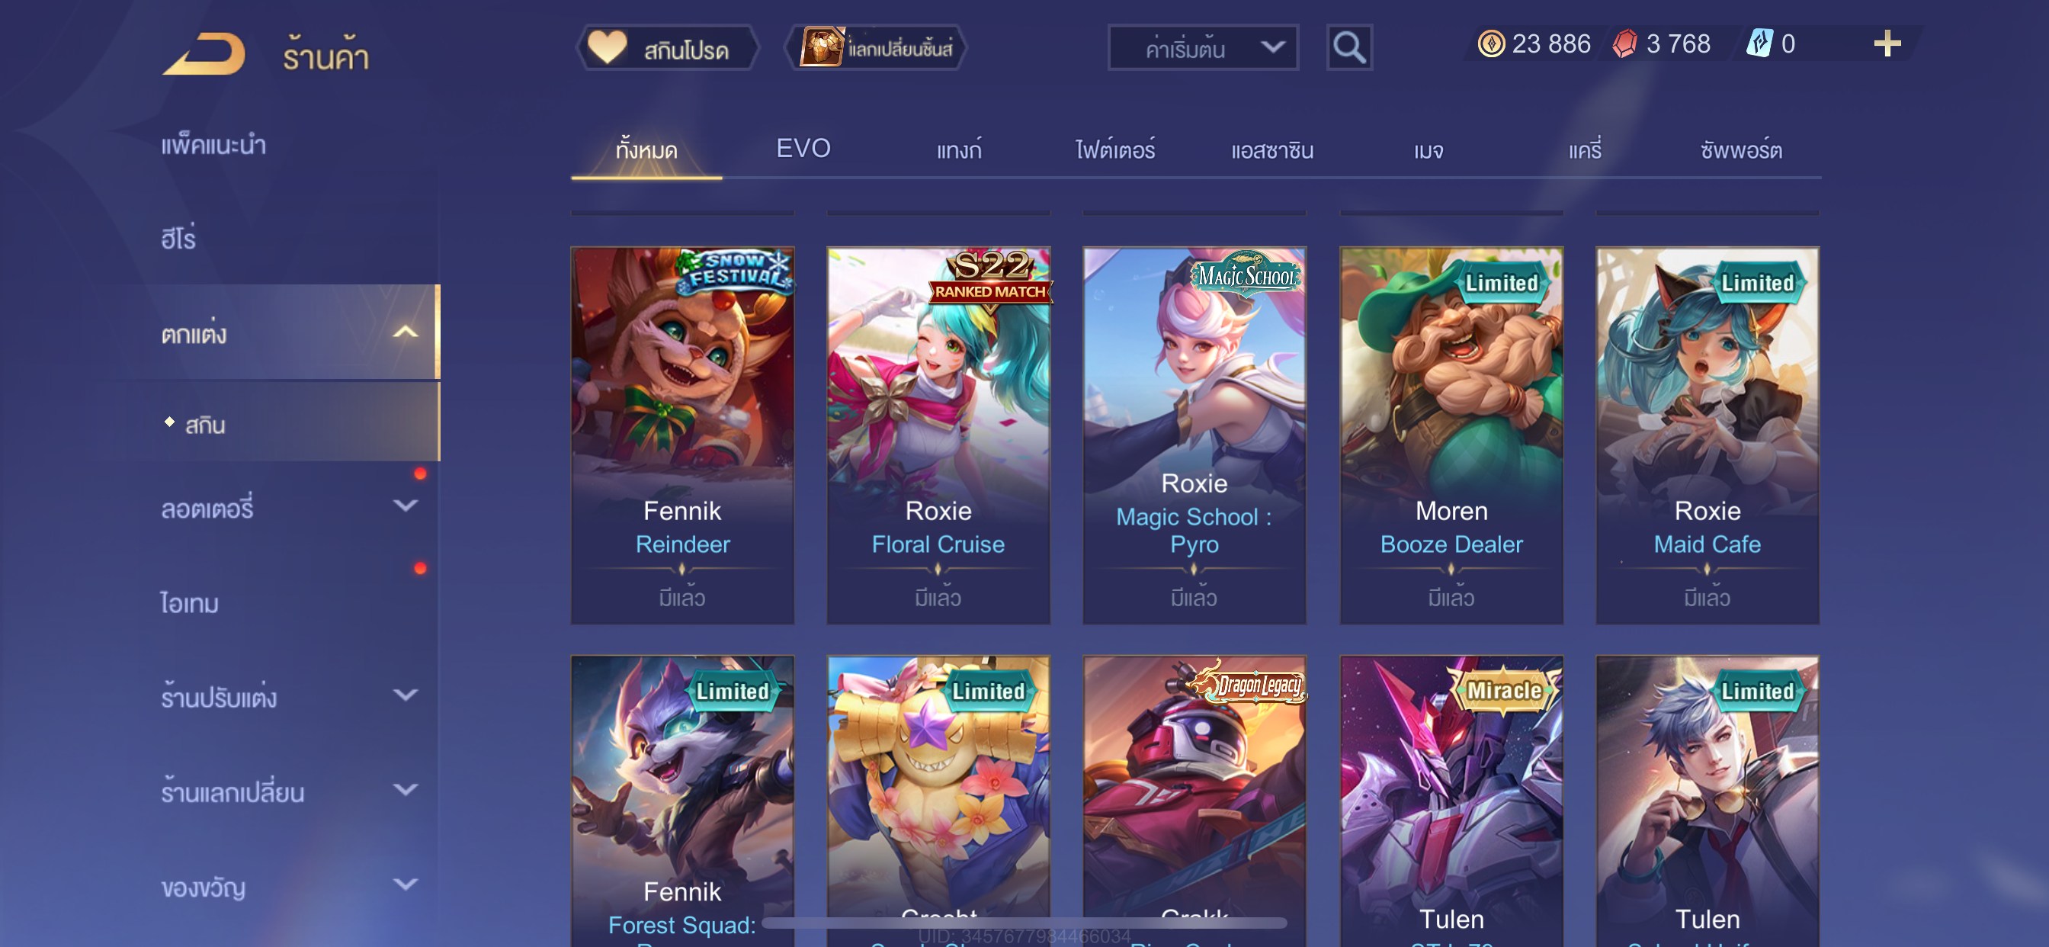Open the Moren Booze Dealer skin card
Image resolution: width=2049 pixels, height=947 pixels.
click(x=1451, y=435)
